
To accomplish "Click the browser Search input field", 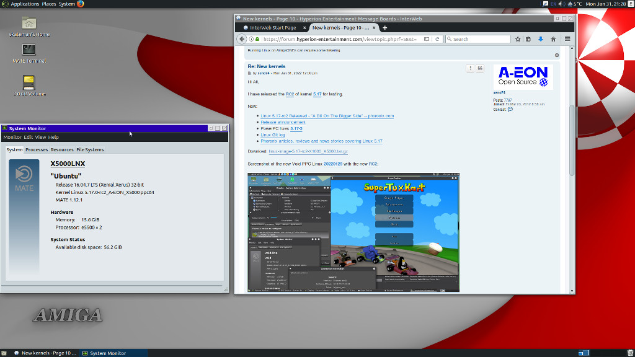I will pos(478,39).
